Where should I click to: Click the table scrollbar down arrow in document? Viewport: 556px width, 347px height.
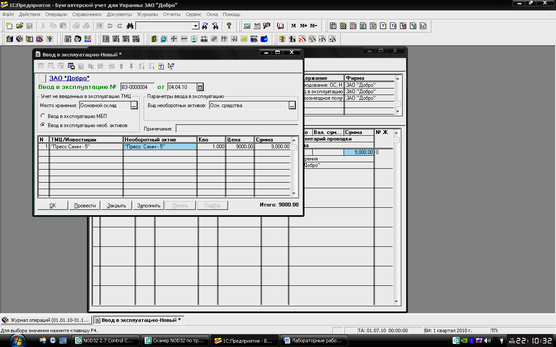point(294,193)
